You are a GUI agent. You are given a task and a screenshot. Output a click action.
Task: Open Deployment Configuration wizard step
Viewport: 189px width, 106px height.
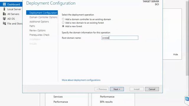pyautogui.click(x=42, y=13)
